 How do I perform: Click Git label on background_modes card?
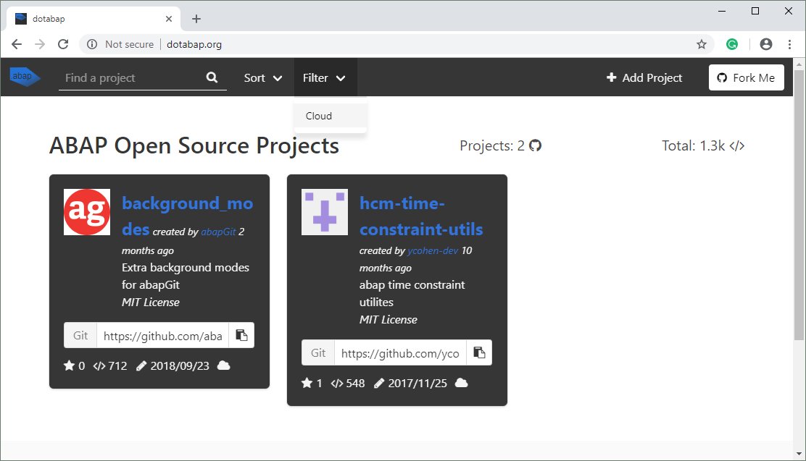[x=80, y=335]
